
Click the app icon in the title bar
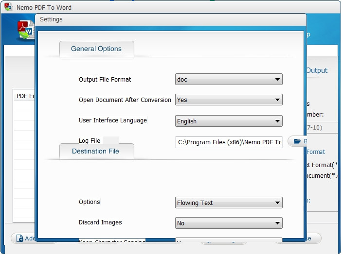[x=8, y=7]
